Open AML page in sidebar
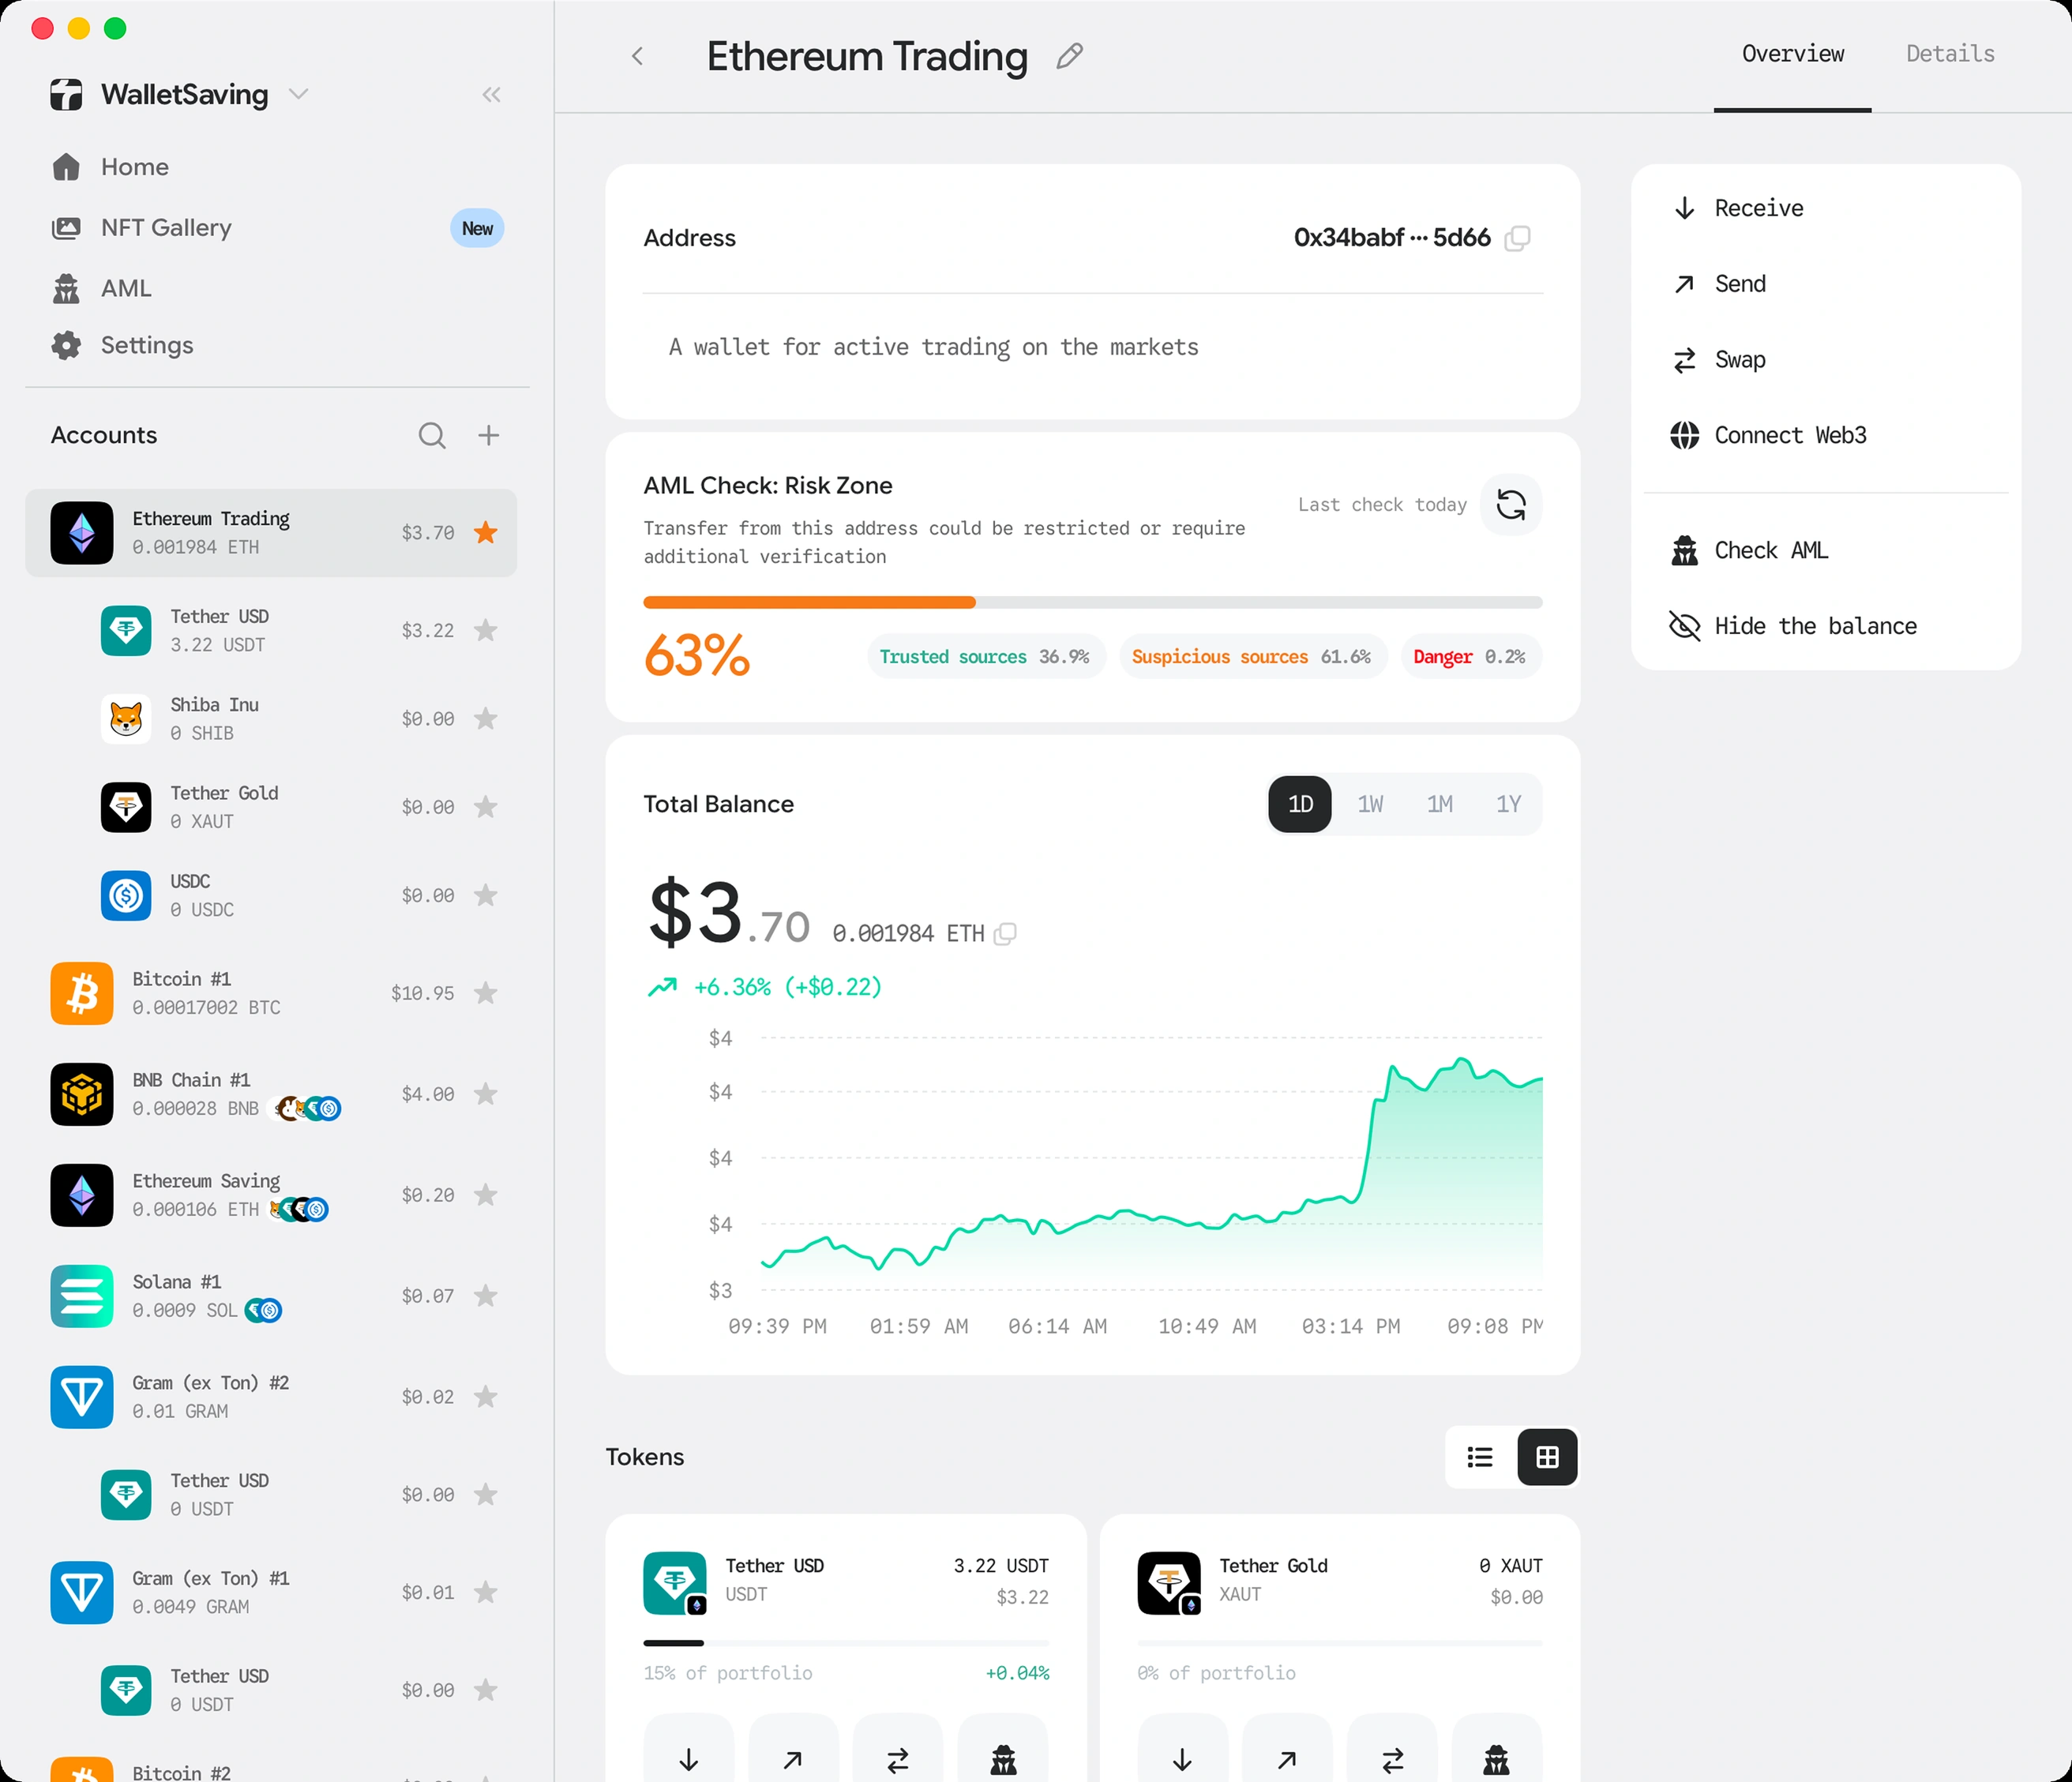2072x1782 pixels. 277,288
